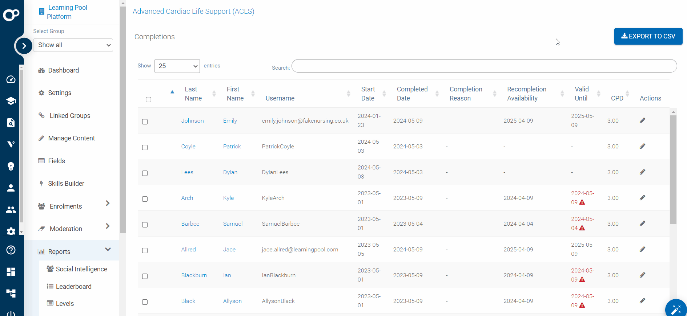Collapse the Reports submenu chevron
Viewport: 687px width, 316px height.
click(x=108, y=249)
